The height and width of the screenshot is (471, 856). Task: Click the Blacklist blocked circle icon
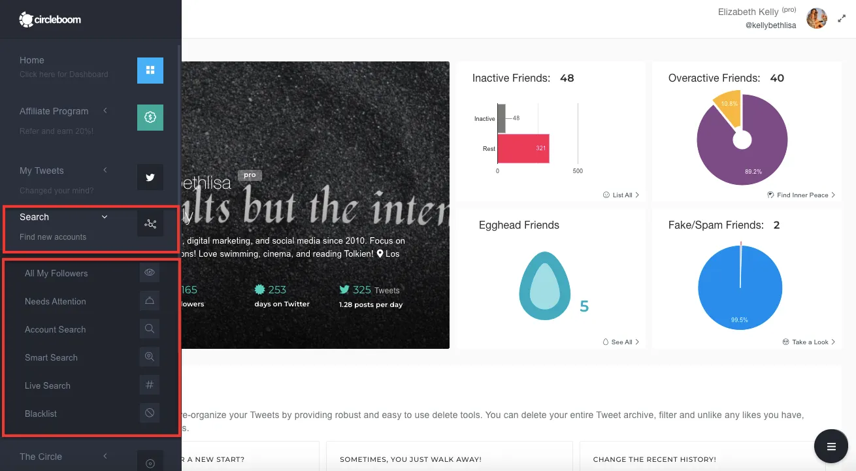(x=150, y=414)
